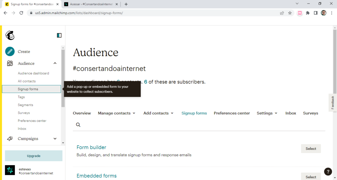This screenshot has width=337, height=180.
Task: Open the Form builder link
Action: 91,147
